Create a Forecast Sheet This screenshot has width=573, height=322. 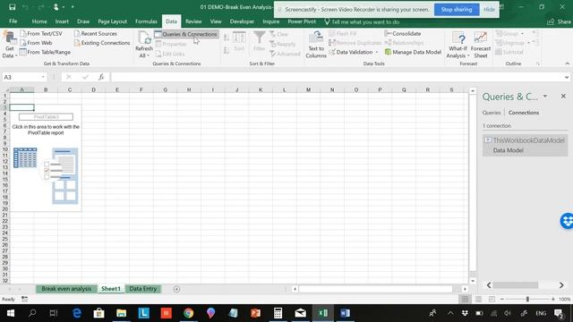click(x=481, y=45)
